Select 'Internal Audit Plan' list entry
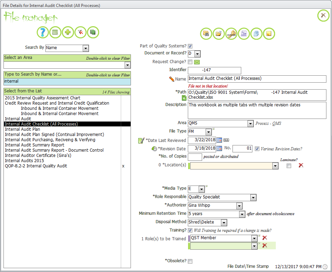 click(x=62, y=129)
